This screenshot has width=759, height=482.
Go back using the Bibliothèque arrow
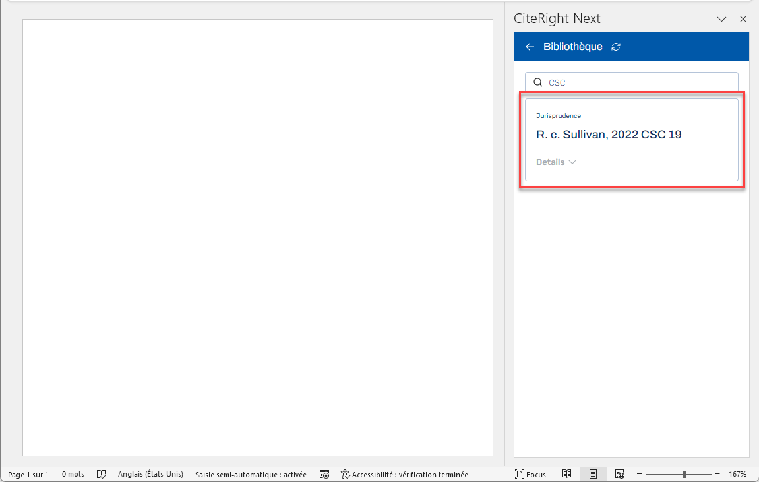pos(530,47)
